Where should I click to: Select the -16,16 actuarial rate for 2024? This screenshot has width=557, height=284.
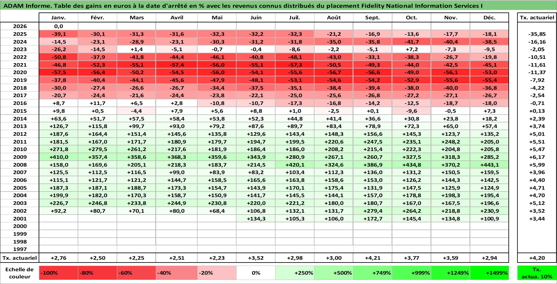[537, 42]
